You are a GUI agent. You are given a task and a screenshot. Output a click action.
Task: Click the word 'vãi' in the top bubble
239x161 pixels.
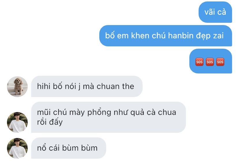[210, 12]
